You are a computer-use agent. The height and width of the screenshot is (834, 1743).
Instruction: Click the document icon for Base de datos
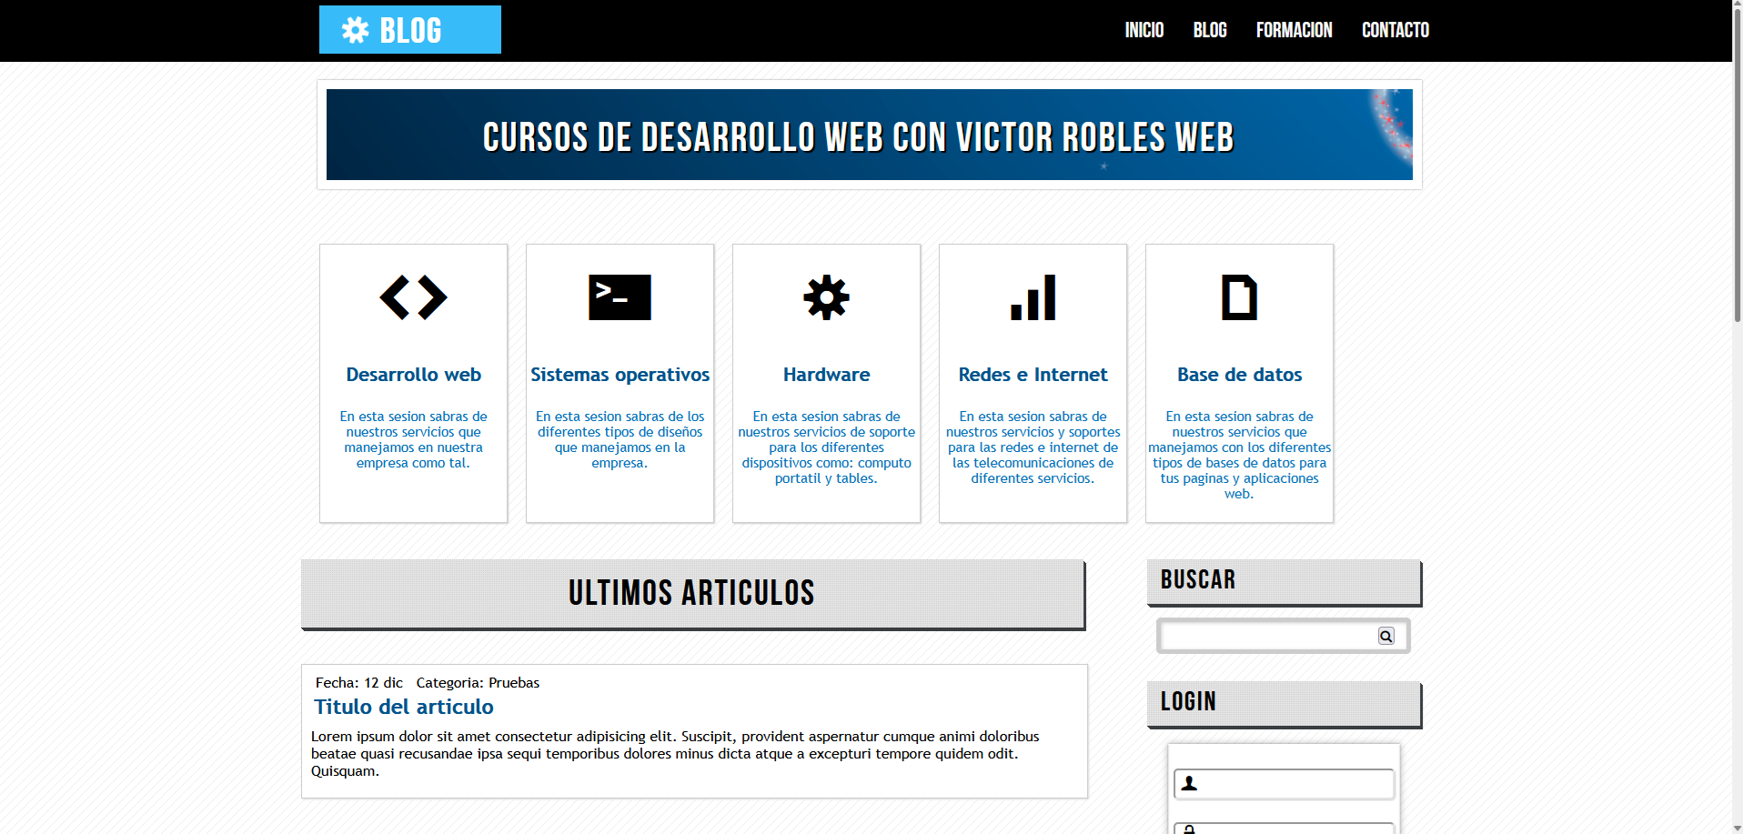(1239, 297)
